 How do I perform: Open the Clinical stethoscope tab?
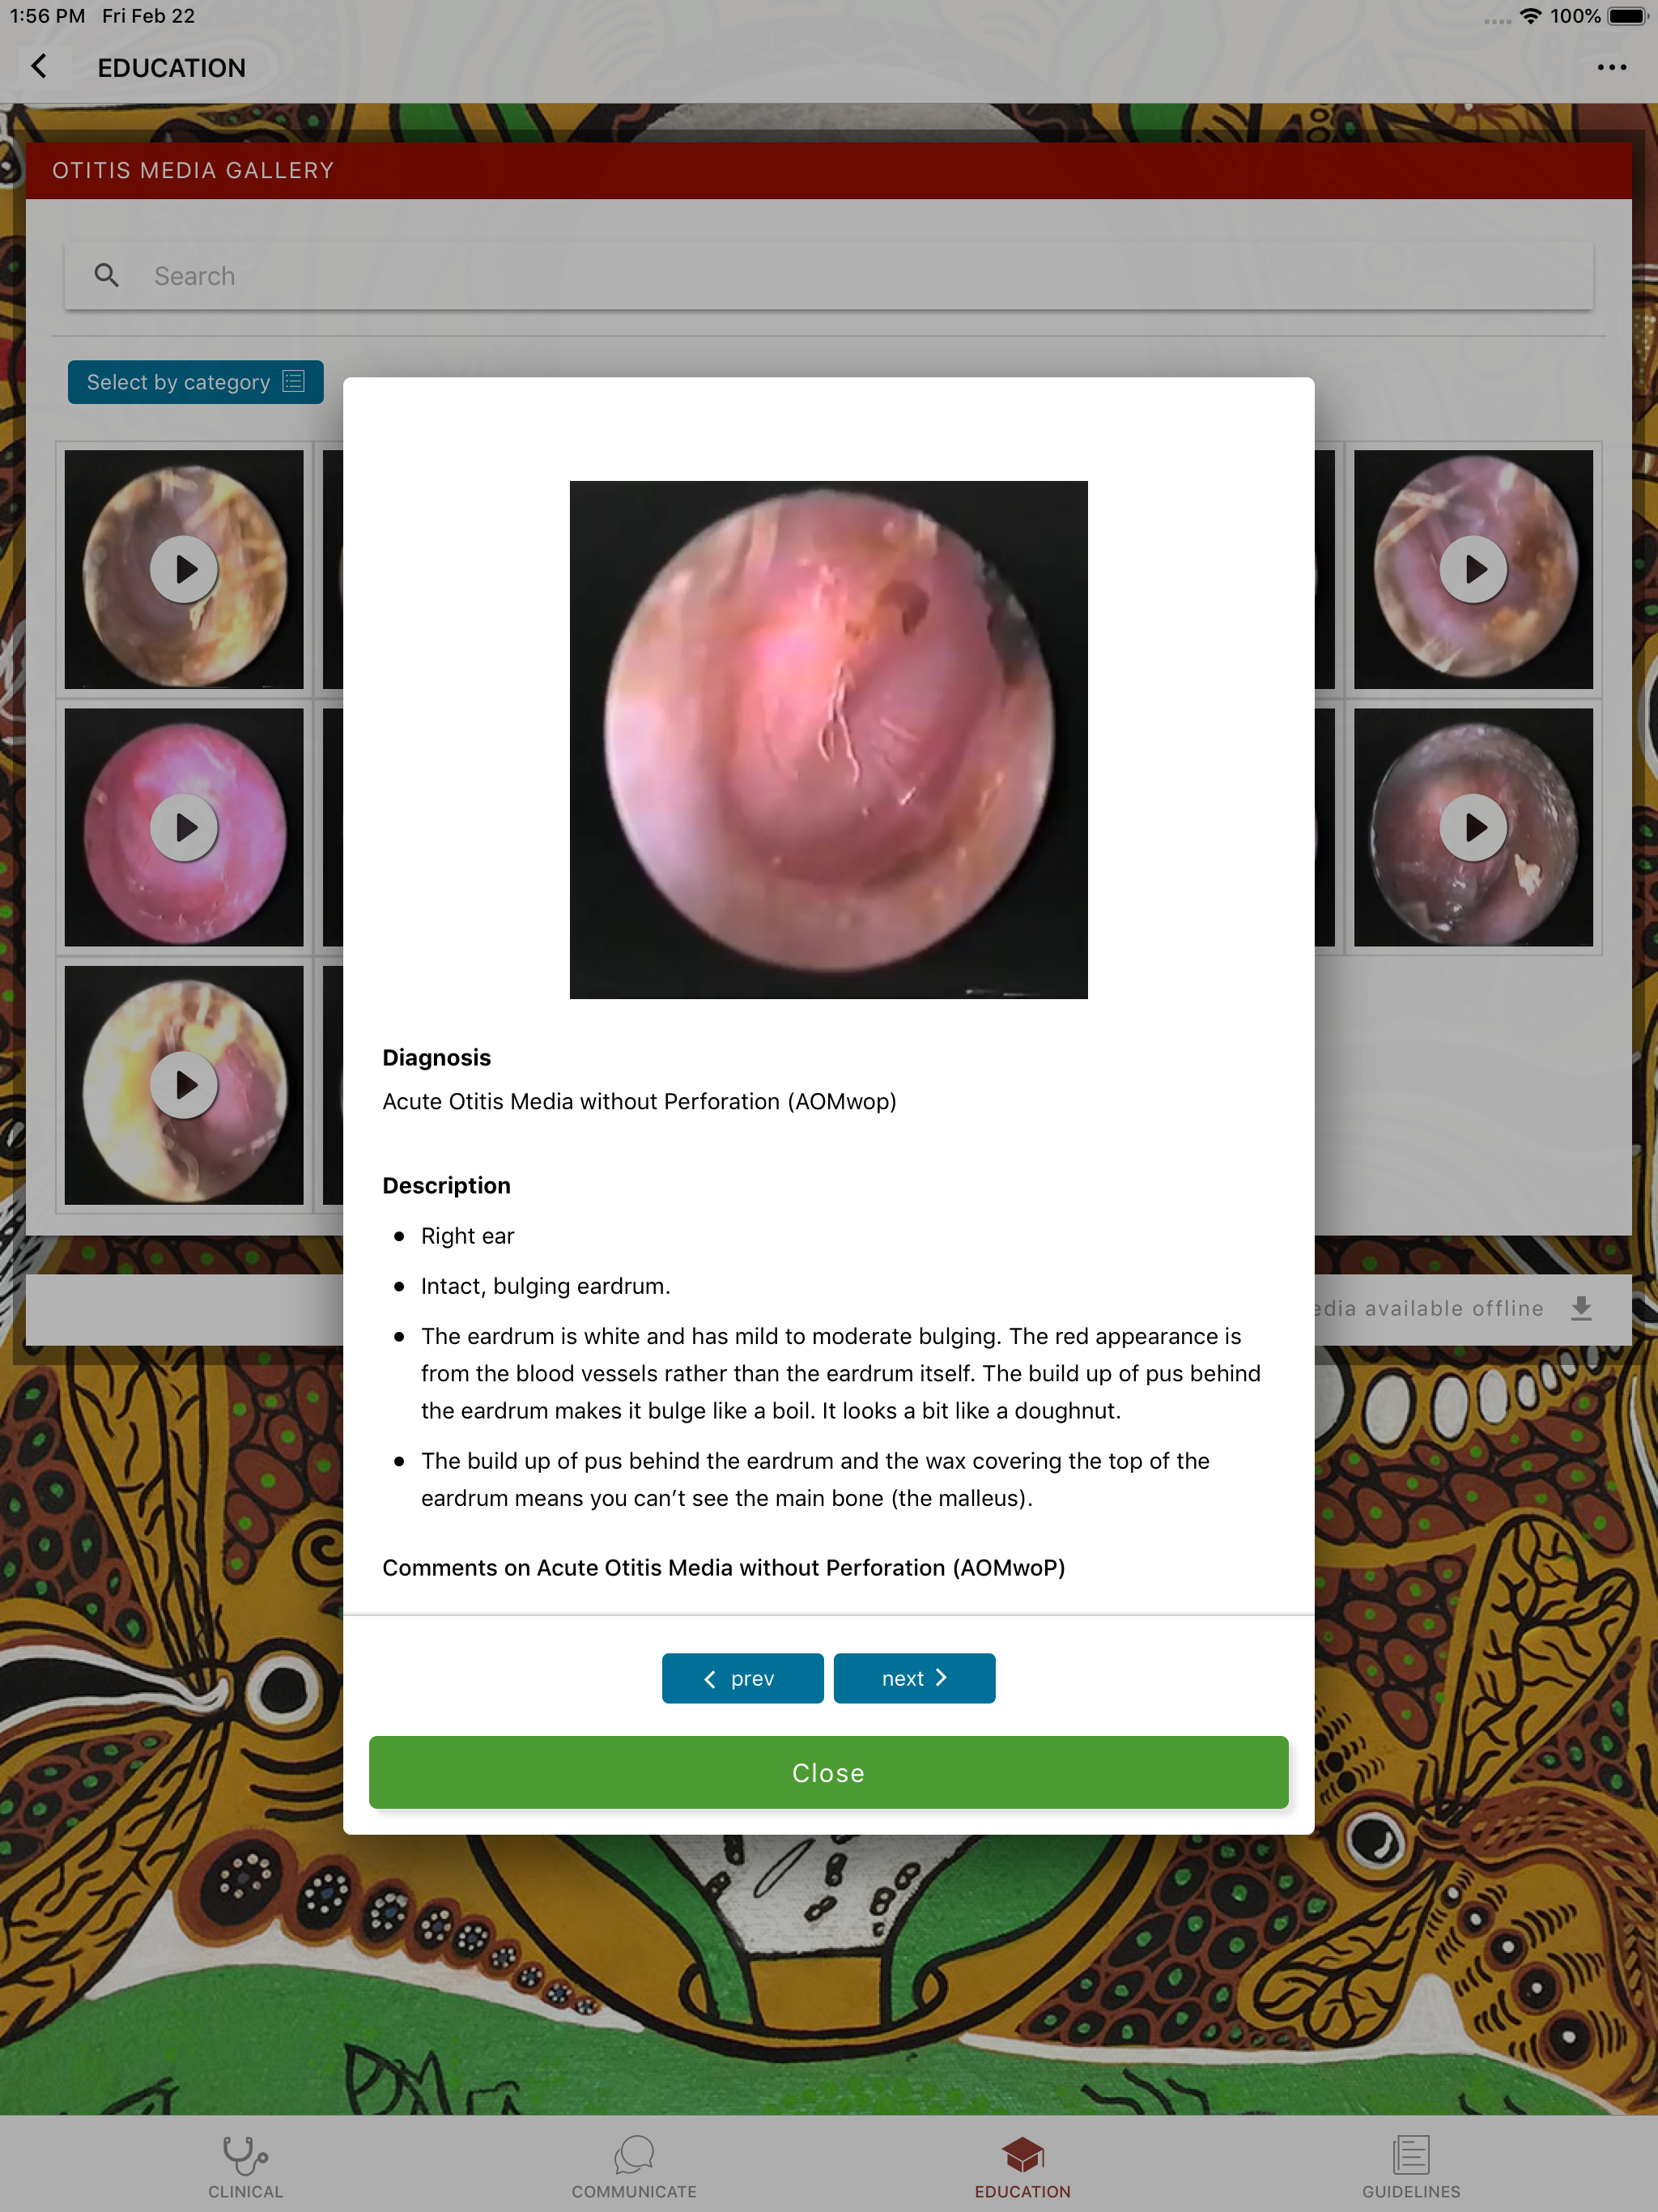[245, 2156]
